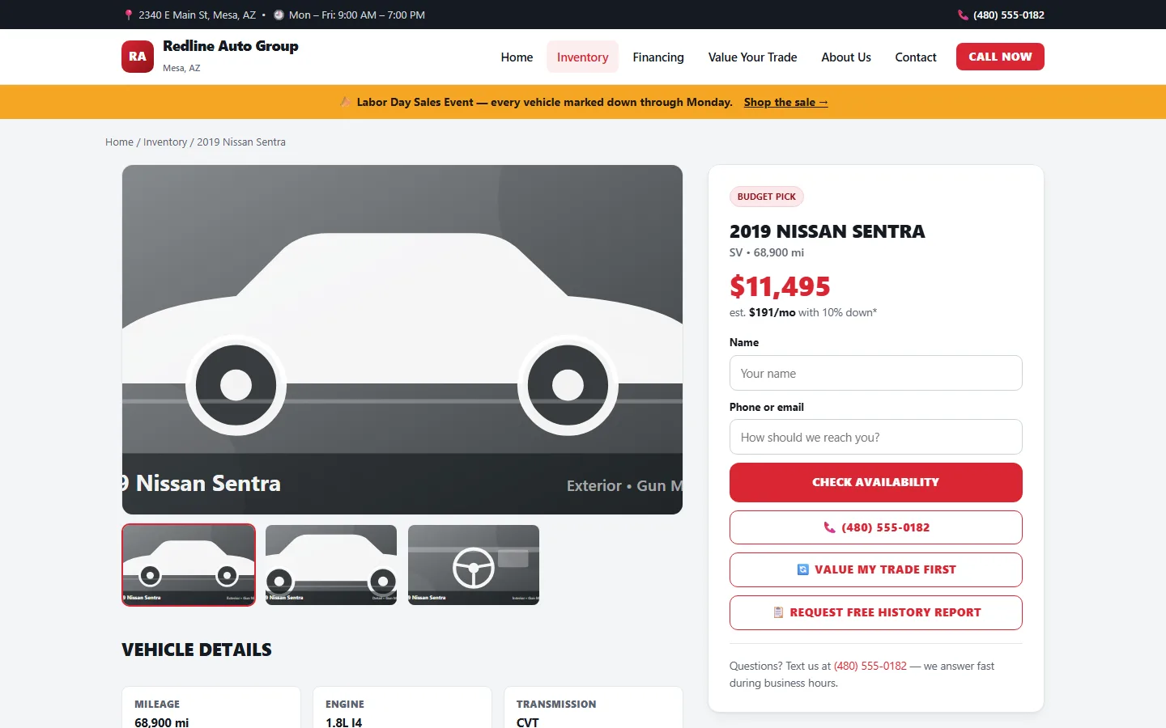Viewport: 1166px width, 728px height.
Task: Click '2019 Nissan Sentra' in breadcrumb
Action: (x=241, y=142)
